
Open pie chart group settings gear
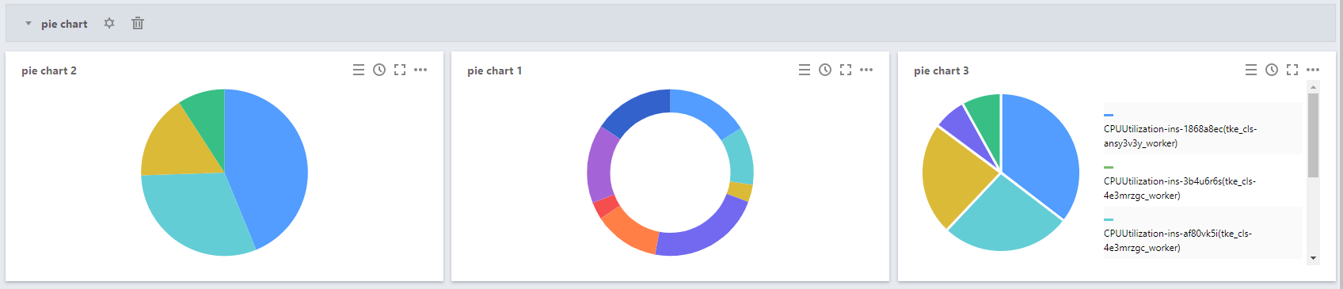pyautogui.click(x=109, y=24)
